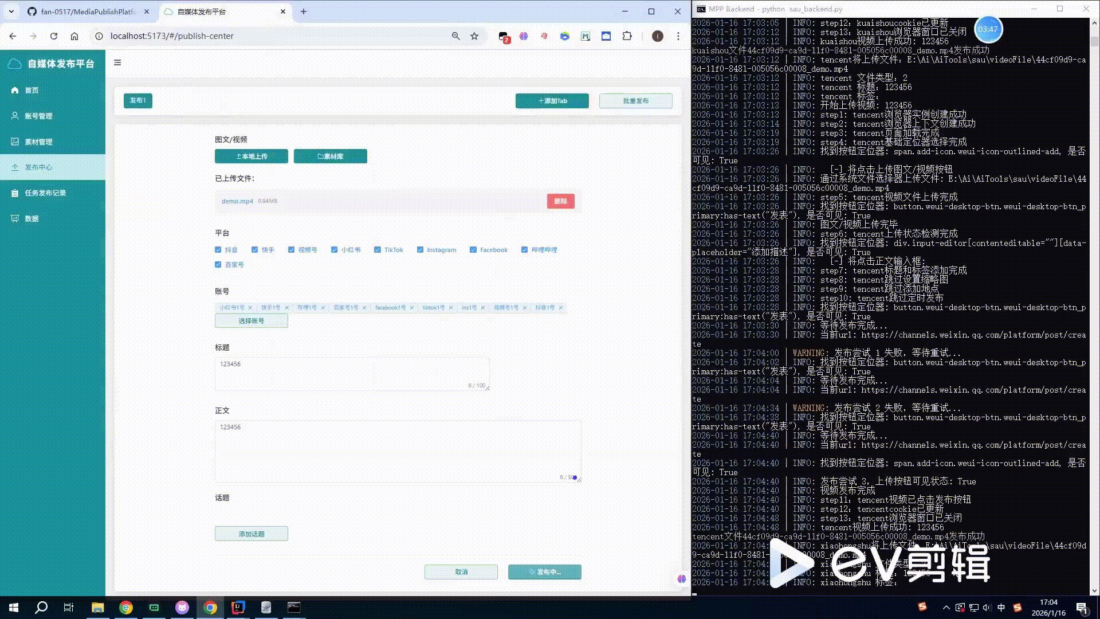This screenshot has width=1100, height=619.
Task: Open Chrome tab search dropdown arrow
Action: point(11,11)
